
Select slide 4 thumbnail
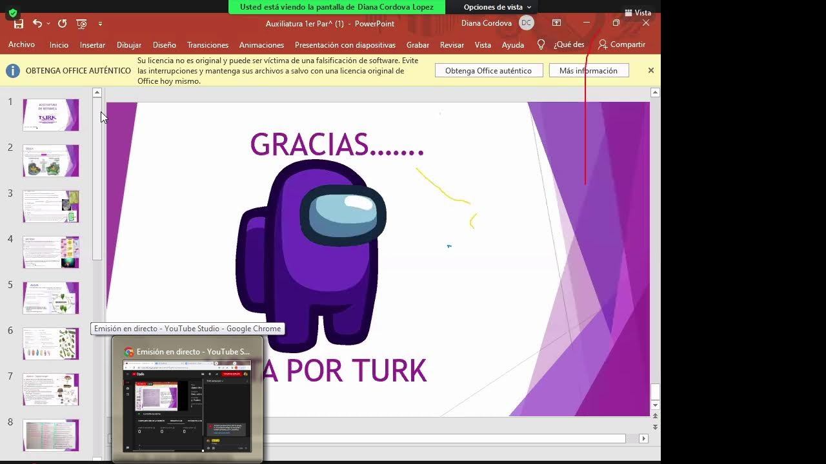pyautogui.click(x=51, y=252)
